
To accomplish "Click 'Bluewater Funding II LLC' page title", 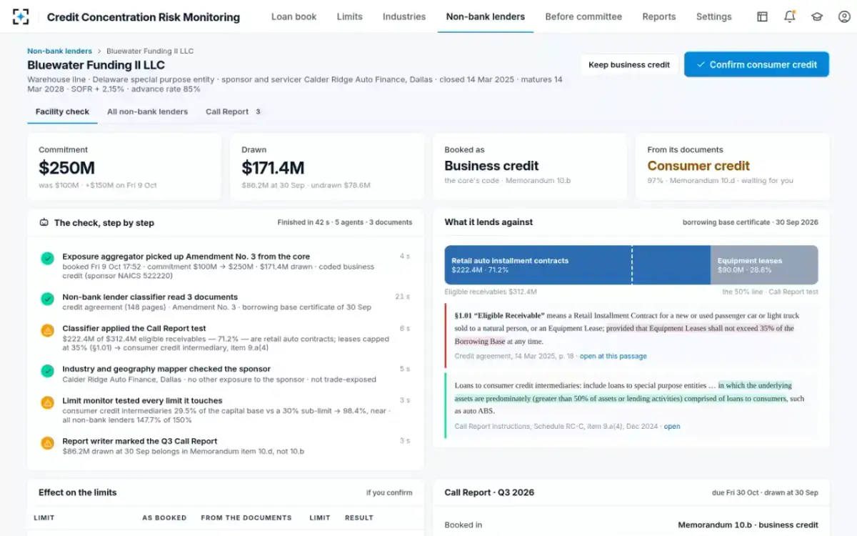I will tap(96, 65).
